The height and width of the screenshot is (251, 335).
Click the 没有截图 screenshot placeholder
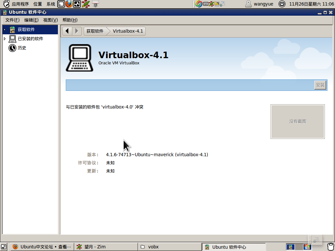(298, 122)
